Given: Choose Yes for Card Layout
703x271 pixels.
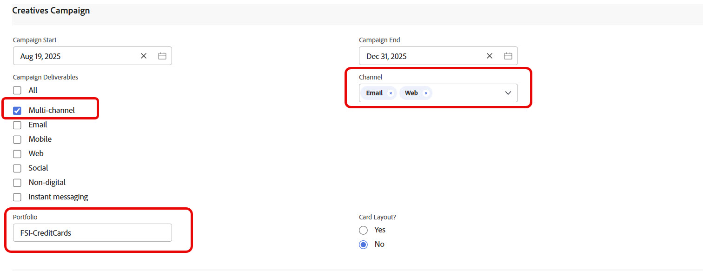Looking at the screenshot, I should pyautogui.click(x=363, y=230).
